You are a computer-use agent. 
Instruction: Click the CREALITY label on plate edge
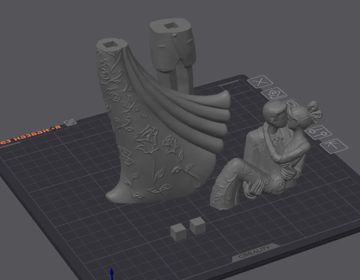tap(254, 252)
